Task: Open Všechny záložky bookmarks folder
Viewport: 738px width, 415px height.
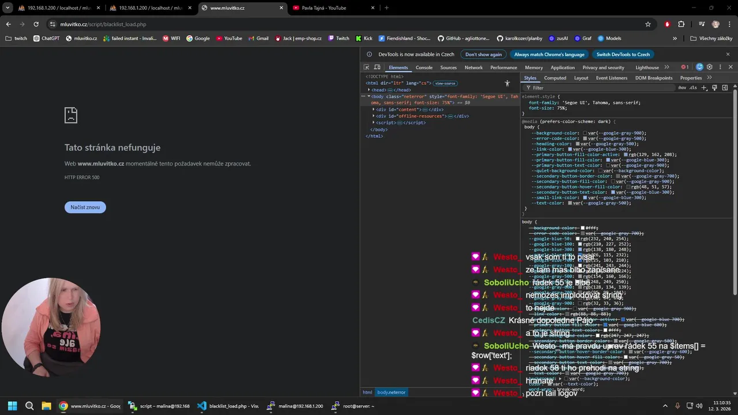Action: [x=711, y=39]
